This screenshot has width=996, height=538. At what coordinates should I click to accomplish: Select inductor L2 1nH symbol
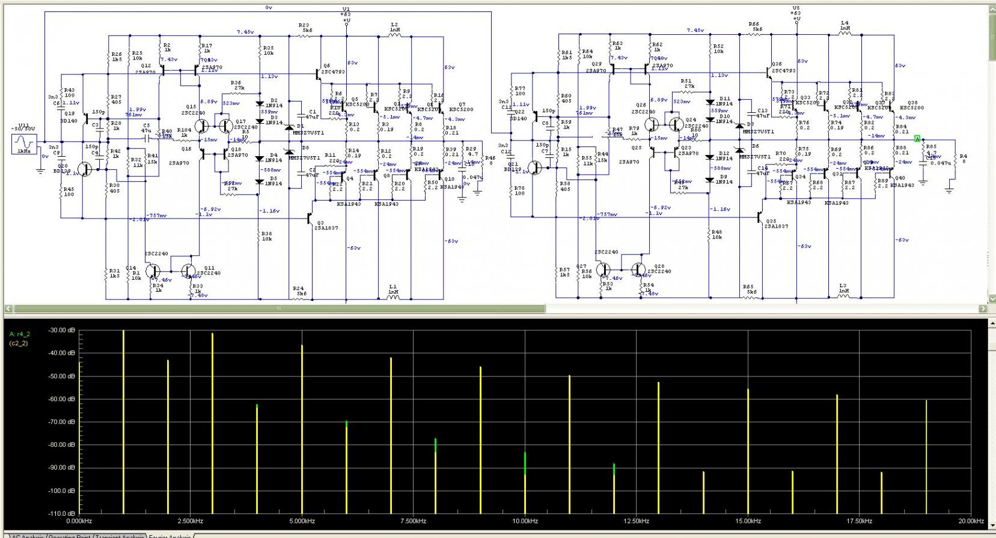point(394,35)
